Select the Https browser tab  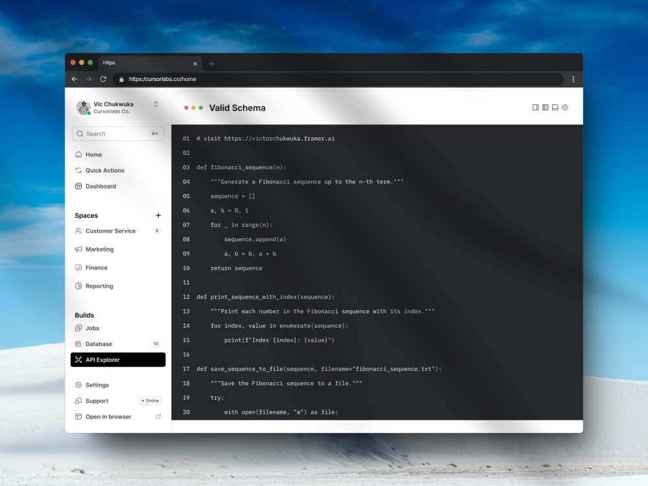[x=150, y=63]
